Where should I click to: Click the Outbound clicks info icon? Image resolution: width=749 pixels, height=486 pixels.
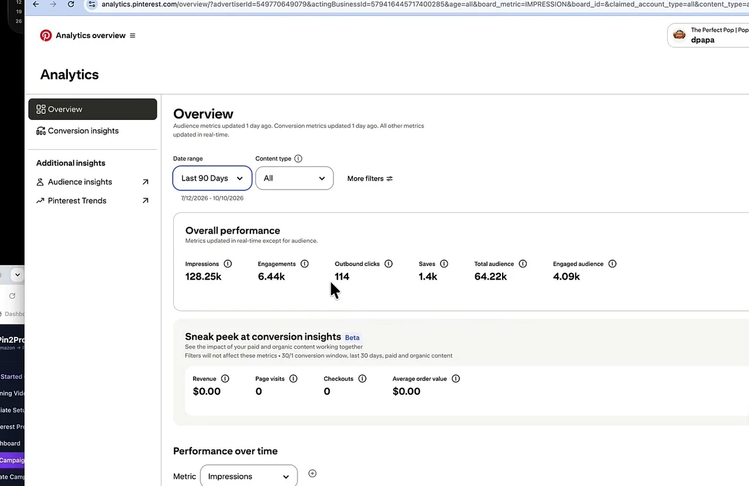click(x=389, y=264)
